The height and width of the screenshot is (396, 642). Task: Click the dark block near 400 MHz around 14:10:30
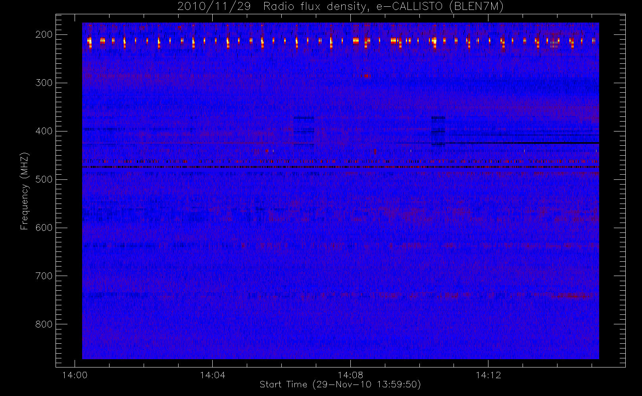coord(438,131)
